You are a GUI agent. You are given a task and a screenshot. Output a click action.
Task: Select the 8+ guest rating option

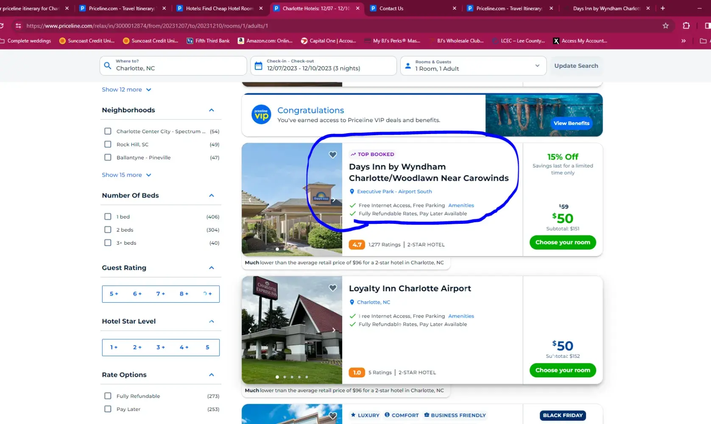click(x=184, y=294)
